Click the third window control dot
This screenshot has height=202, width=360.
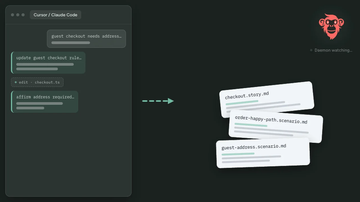pyautogui.click(x=23, y=15)
